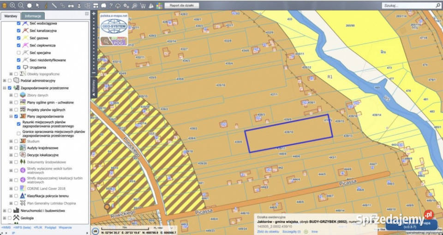Uncheck the Sieci niezidentyfikowane layer
The height and width of the screenshot is (235, 443).
point(18,60)
